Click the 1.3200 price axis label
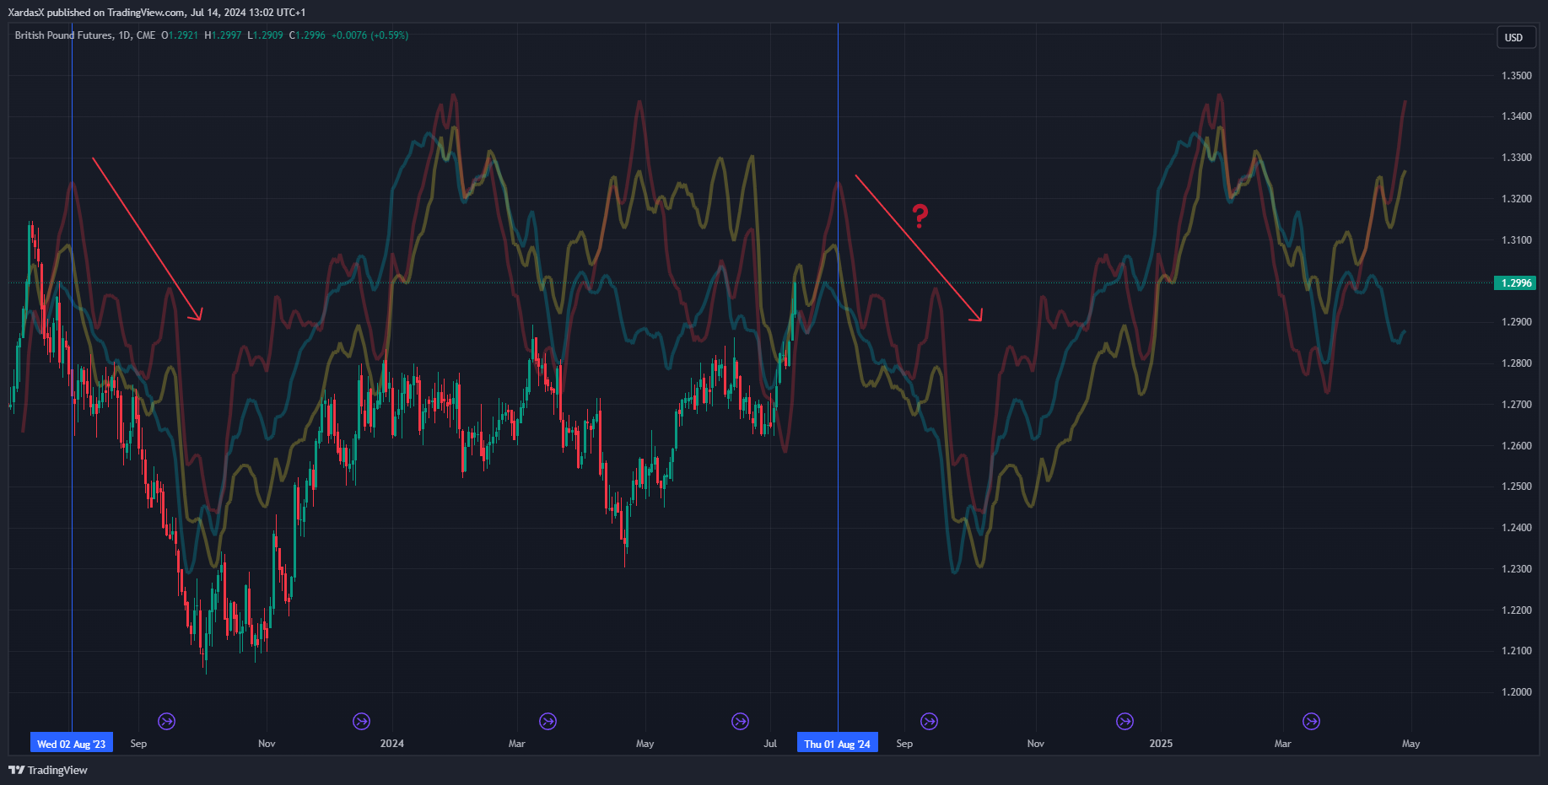 [1517, 199]
